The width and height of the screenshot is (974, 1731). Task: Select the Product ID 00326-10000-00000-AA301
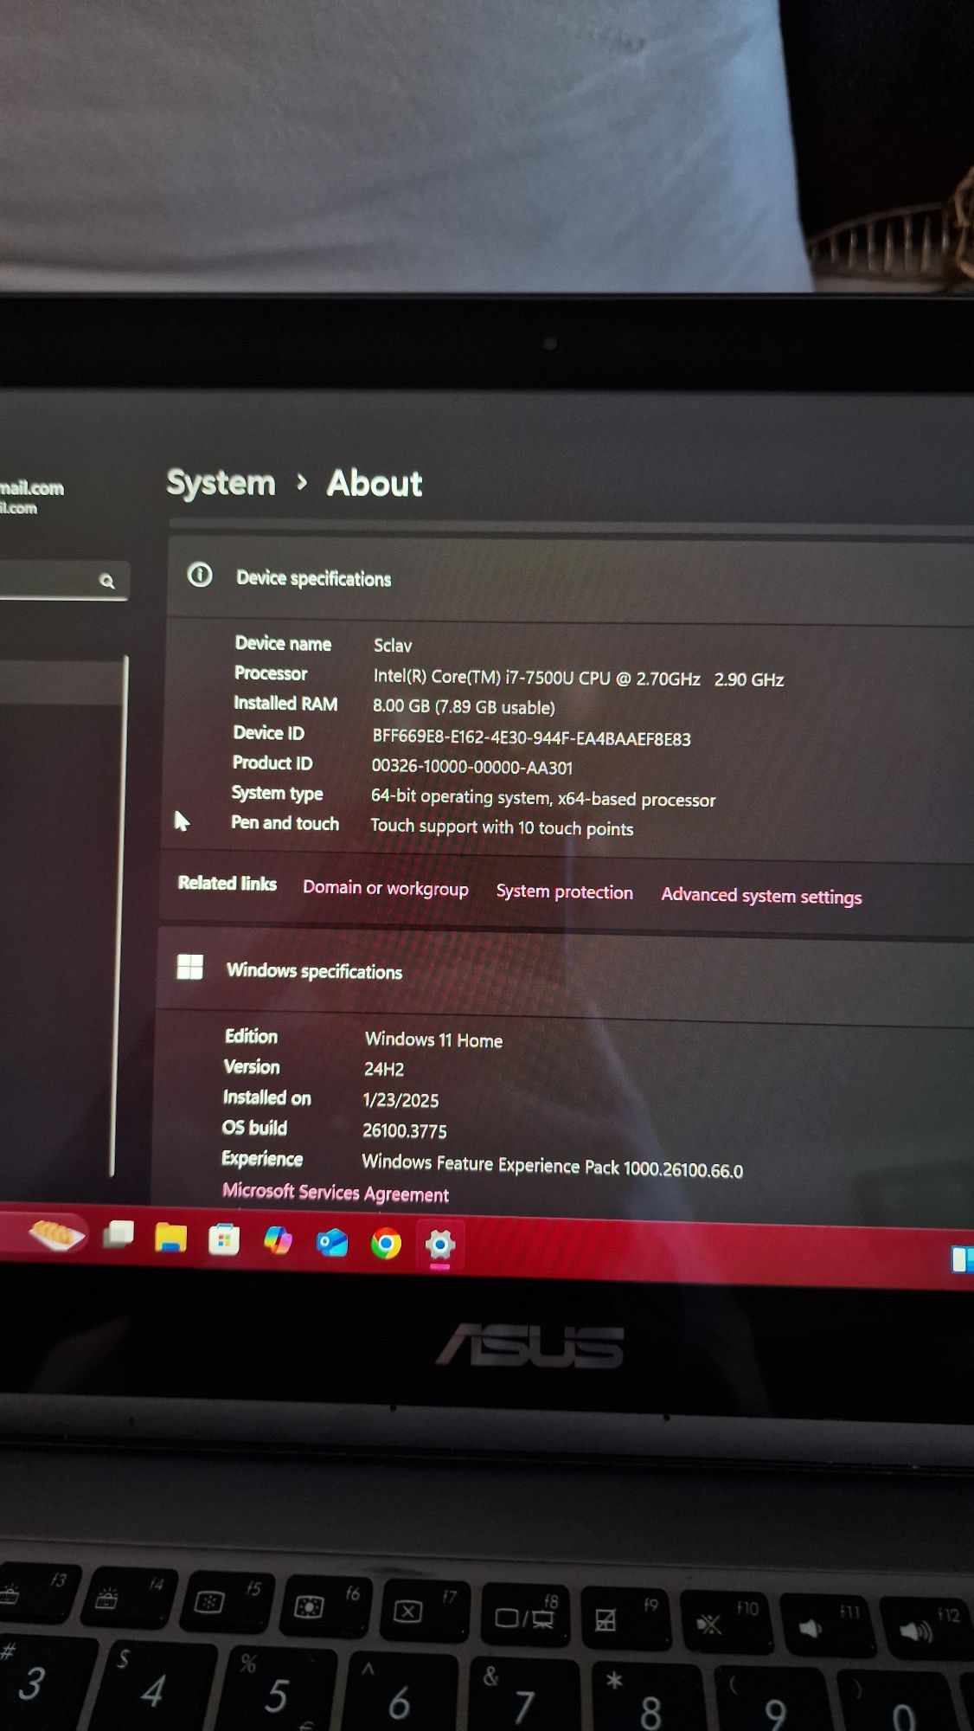click(x=472, y=768)
